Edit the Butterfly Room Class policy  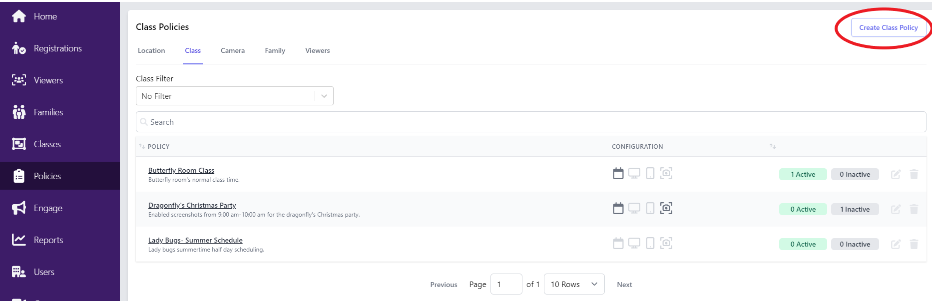click(896, 174)
